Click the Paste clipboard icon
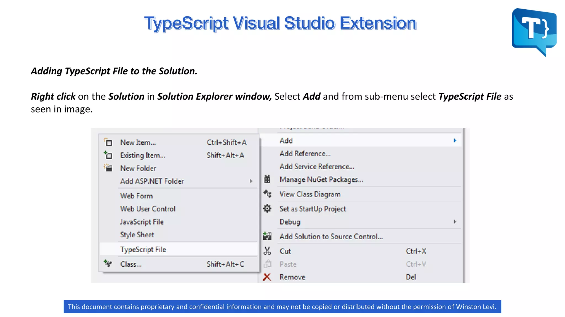This screenshot has width=565, height=317. pos(267,264)
